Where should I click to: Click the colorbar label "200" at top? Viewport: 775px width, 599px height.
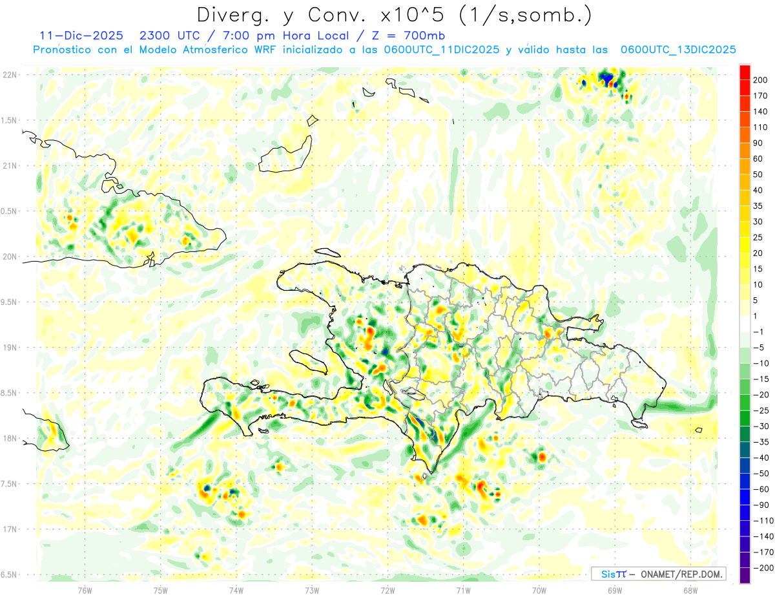(761, 79)
